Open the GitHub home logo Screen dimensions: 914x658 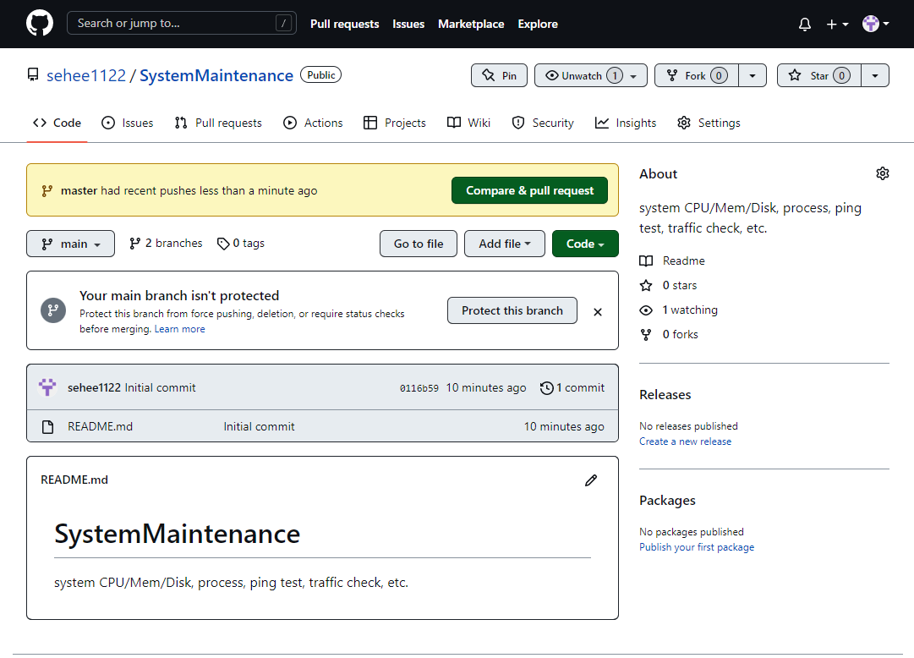point(40,24)
